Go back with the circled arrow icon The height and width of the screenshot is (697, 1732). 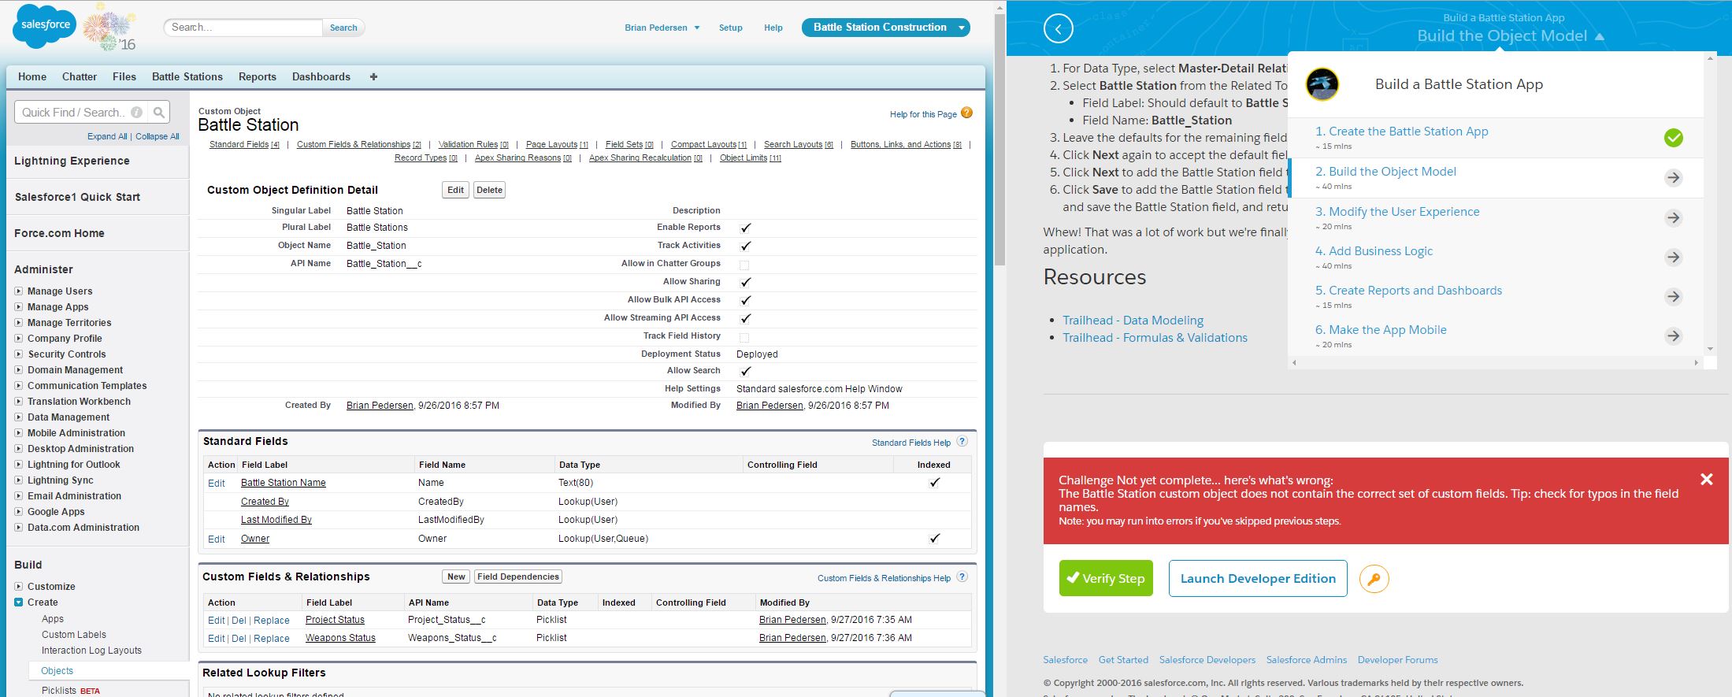(1059, 29)
